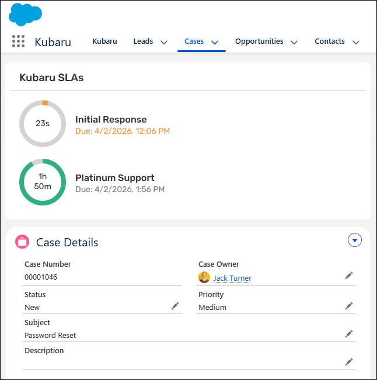Open the Cases tab dropdown chevron
This screenshot has width=377, height=380.
[214, 42]
